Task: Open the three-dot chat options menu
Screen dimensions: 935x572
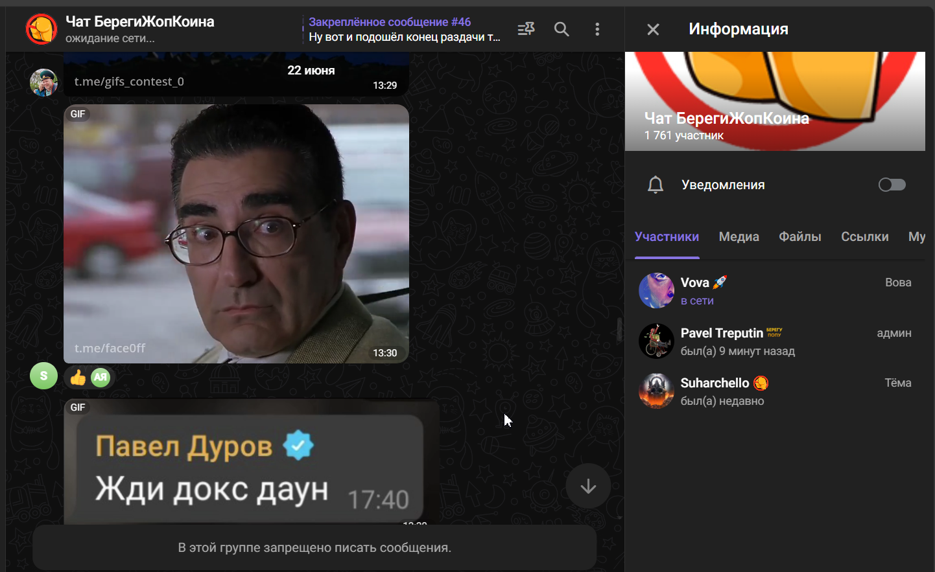Action: coord(597,29)
